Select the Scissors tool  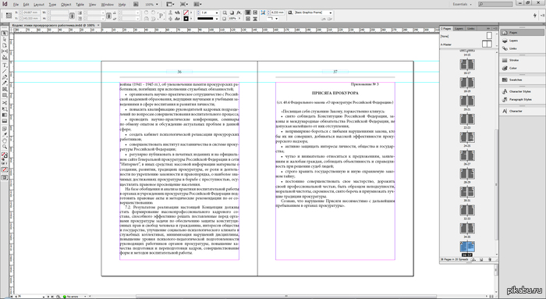[x=5, y=103]
